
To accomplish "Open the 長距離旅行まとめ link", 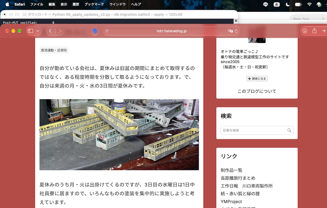I will pyautogui.click(x=238, y=178).
